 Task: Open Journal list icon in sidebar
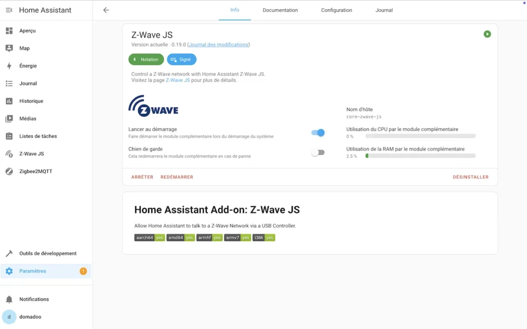pos(9,83)
